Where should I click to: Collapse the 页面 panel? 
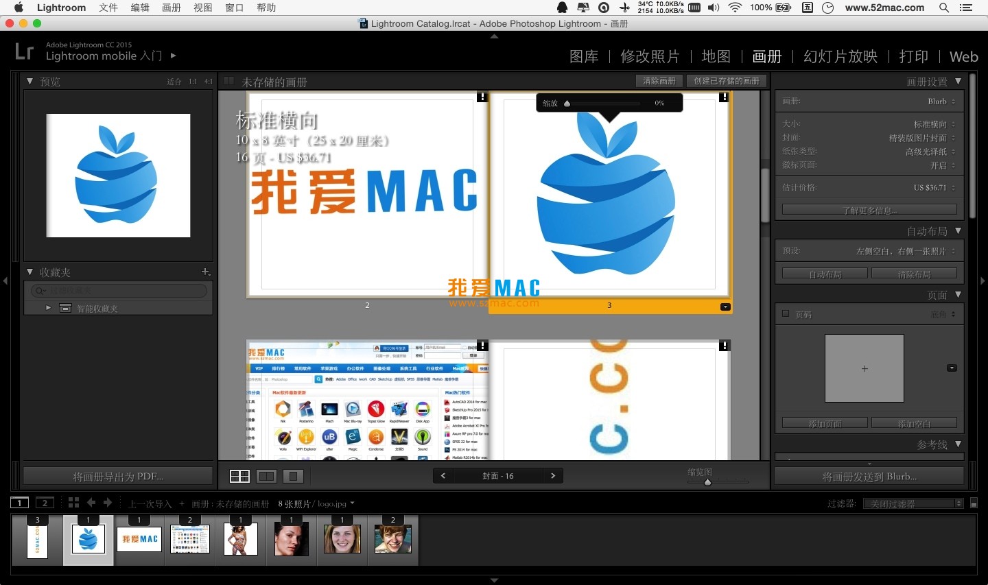click(x=958, y=295)
